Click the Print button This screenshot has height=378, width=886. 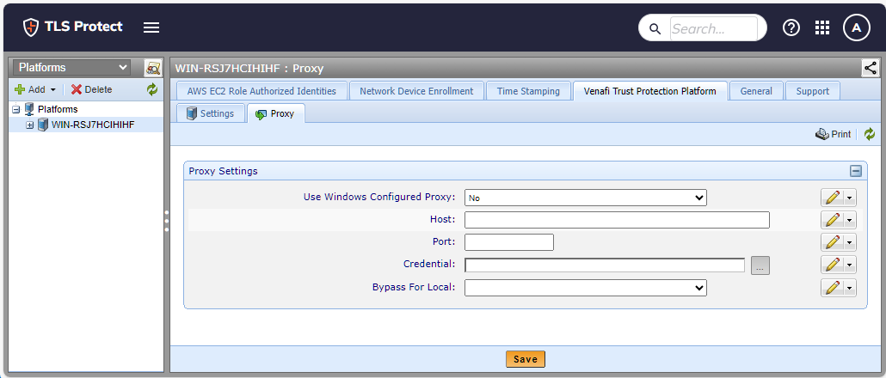pyautogui.click(x=834, y=134)
